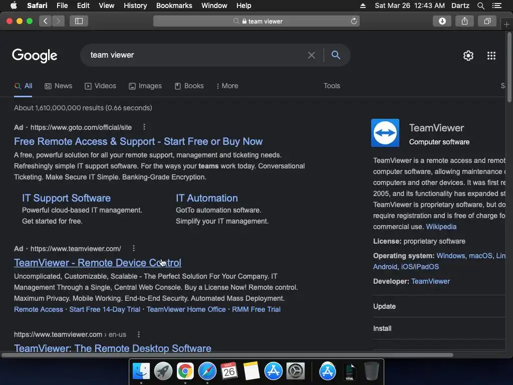Open Calendar from the Dock
The width and height of the screenshot is (513, 385).
[x=229, y=370]
